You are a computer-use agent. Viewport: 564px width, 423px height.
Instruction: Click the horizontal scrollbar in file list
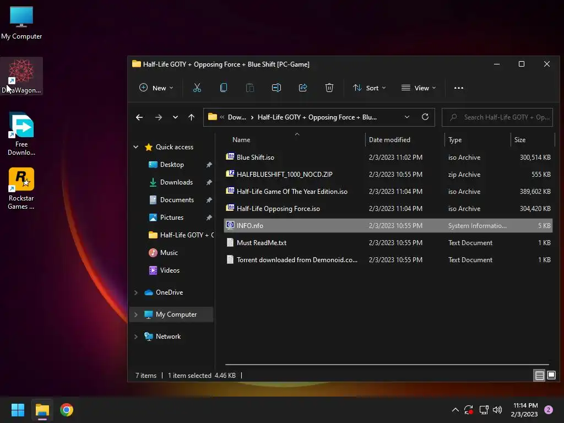[x=387, y=365]
